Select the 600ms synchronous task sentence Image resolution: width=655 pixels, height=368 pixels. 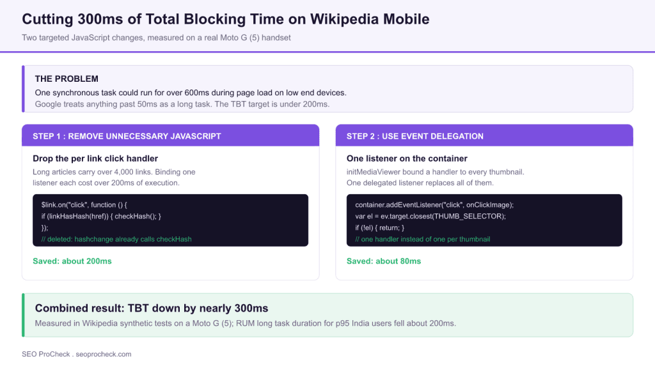[x=191, y=93]
